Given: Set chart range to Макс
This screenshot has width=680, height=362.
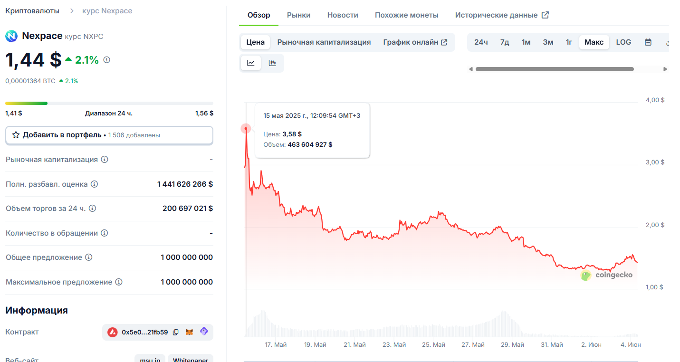Looking at the screenshot, I should click(x=594, y=42).
